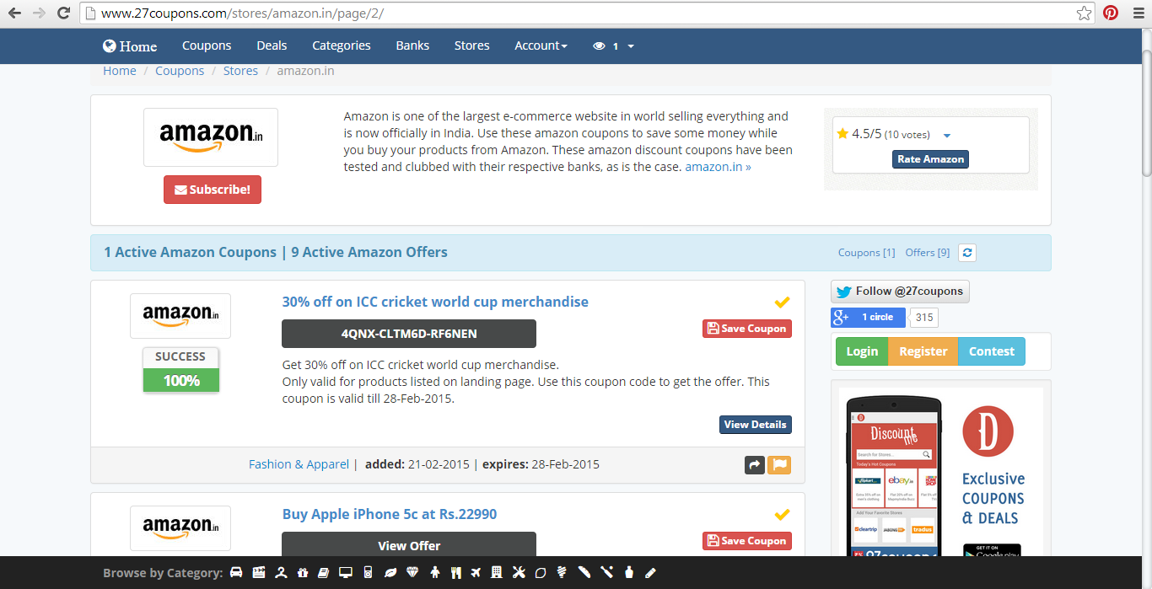Expand the eye watchlist dropdown

pyautogui.click(x=613, y=46)
